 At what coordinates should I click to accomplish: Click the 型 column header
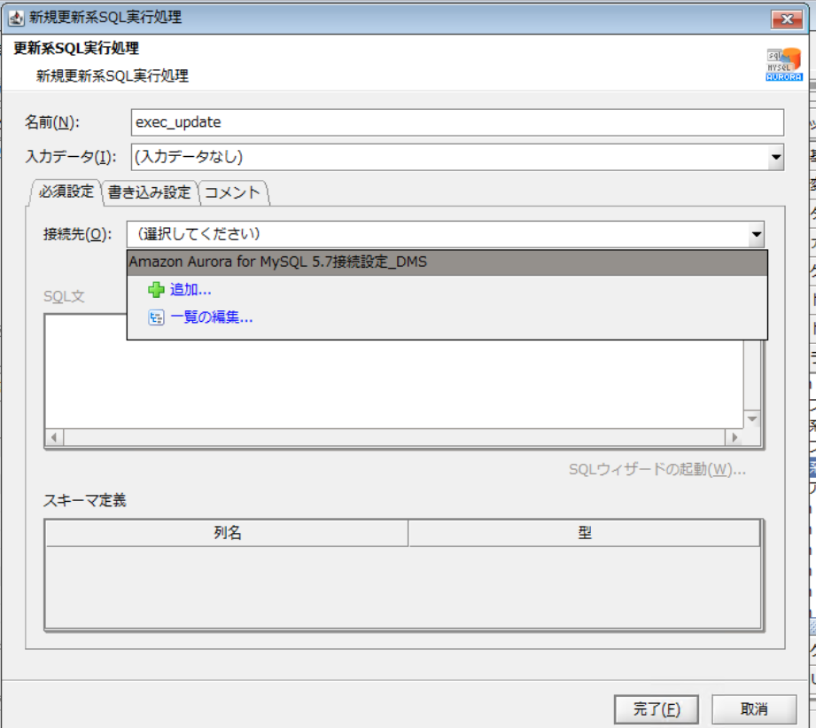pos(584,533)
